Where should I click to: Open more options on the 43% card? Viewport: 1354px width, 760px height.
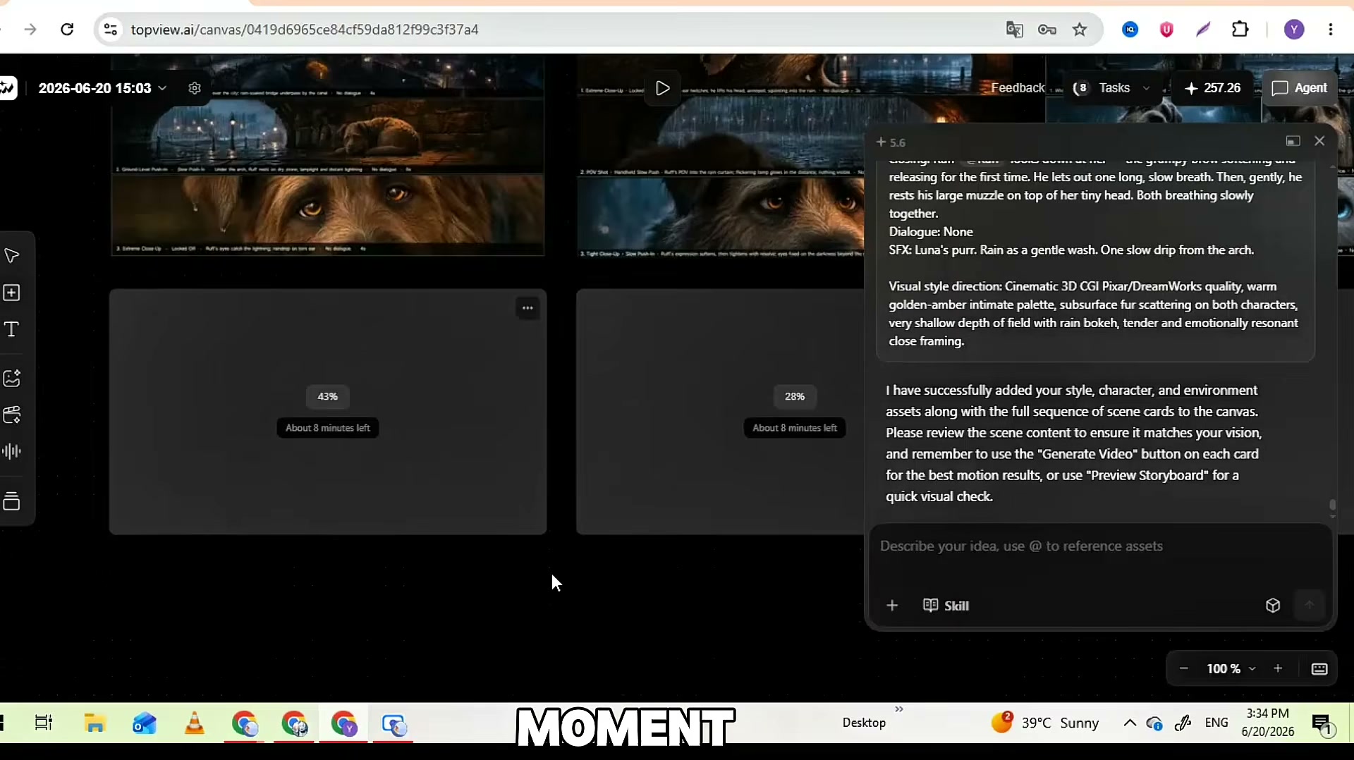(x=527, y=308)
